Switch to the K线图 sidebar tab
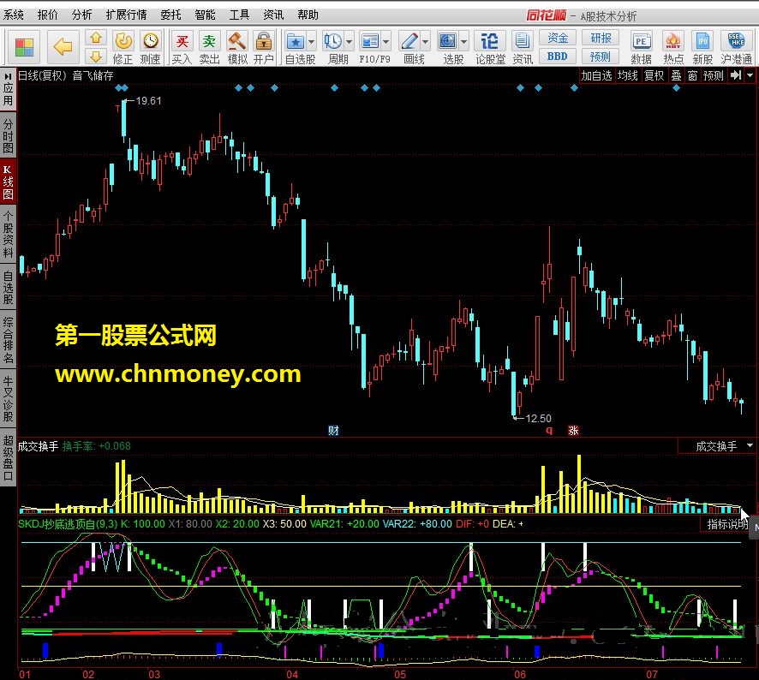 click(x=8, y=182)
